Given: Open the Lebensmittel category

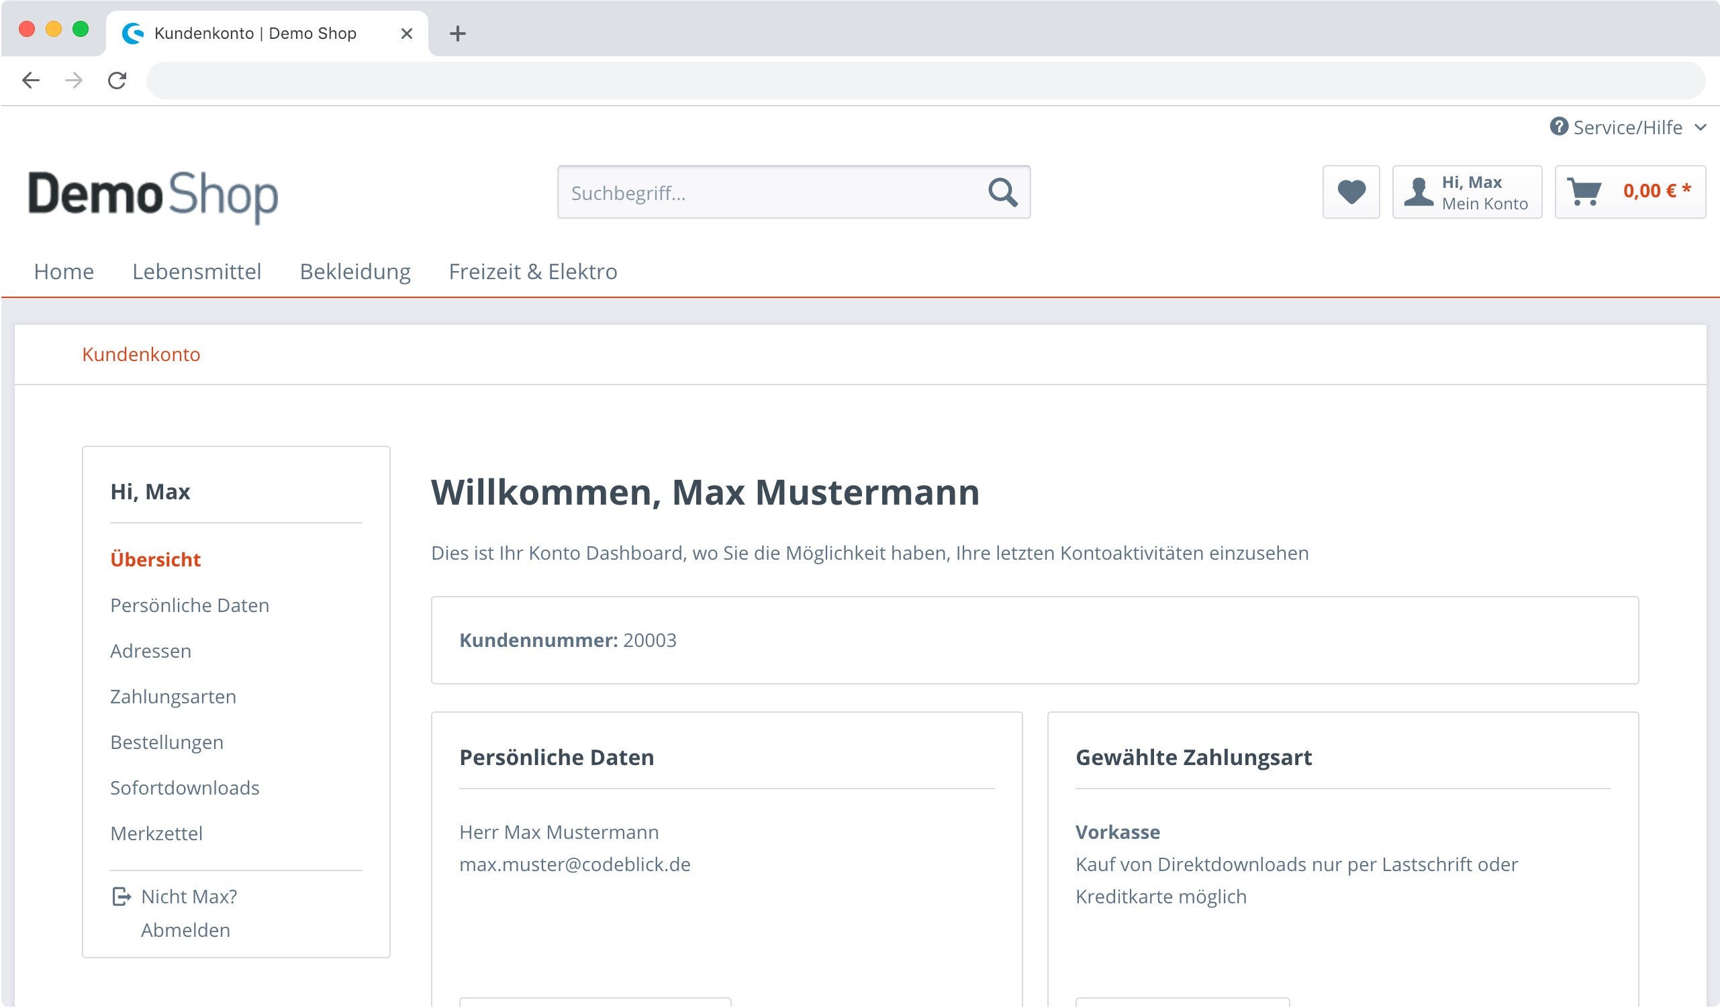Looking at the screenshot, I should pyautogui.click(x=197, y=272).
